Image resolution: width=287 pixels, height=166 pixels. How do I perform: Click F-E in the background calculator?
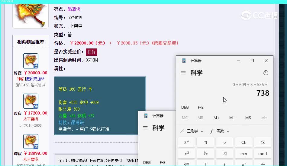162,162
